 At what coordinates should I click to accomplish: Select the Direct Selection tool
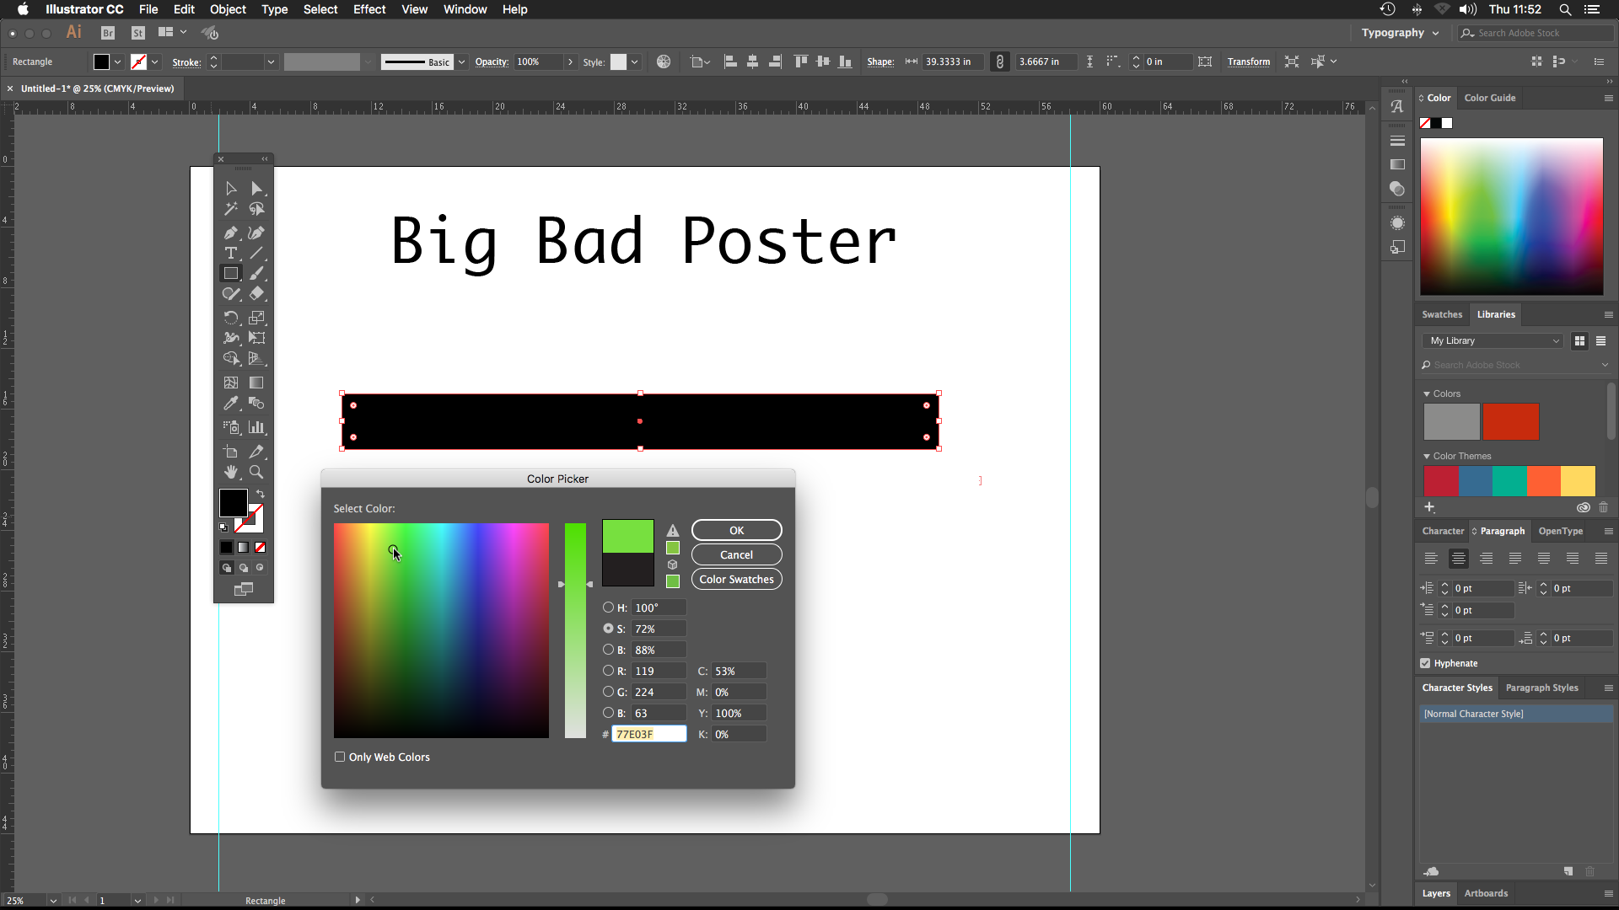pos(256,189)
